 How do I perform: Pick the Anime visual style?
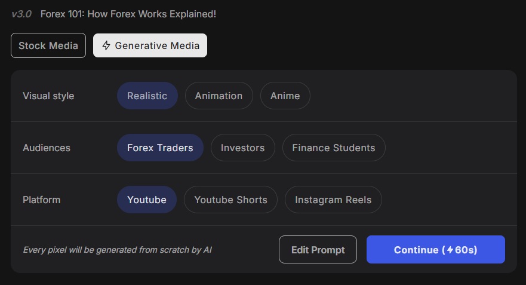285,96
